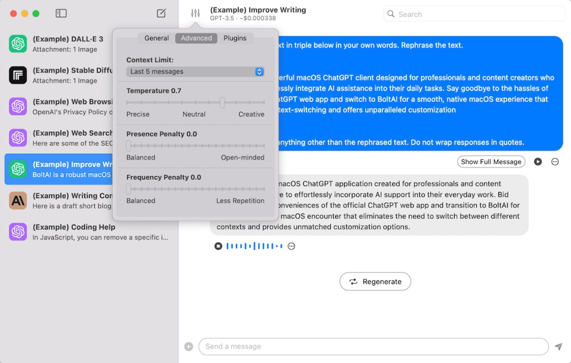Image resolution: width=571 pixels, height=363 pixels.
Task: Open the (Example) Web Browsing conversation
Action: pos(59,106)
